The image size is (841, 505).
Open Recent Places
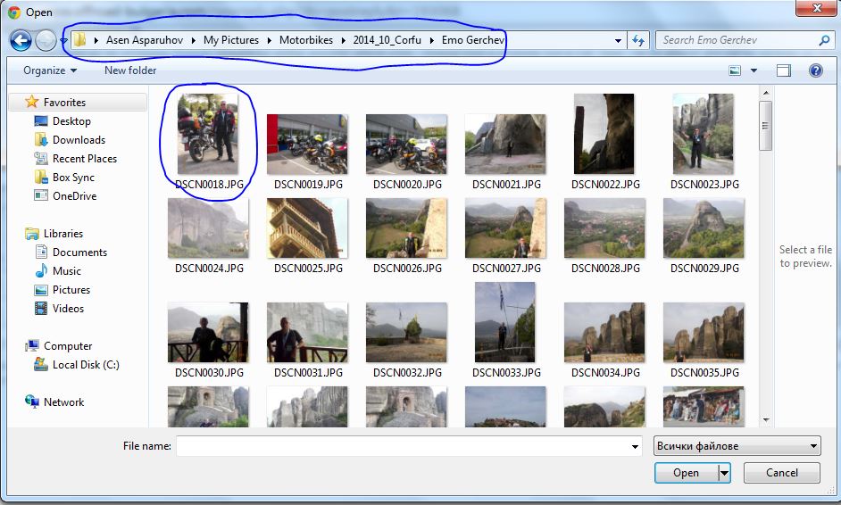click(84, 159)
